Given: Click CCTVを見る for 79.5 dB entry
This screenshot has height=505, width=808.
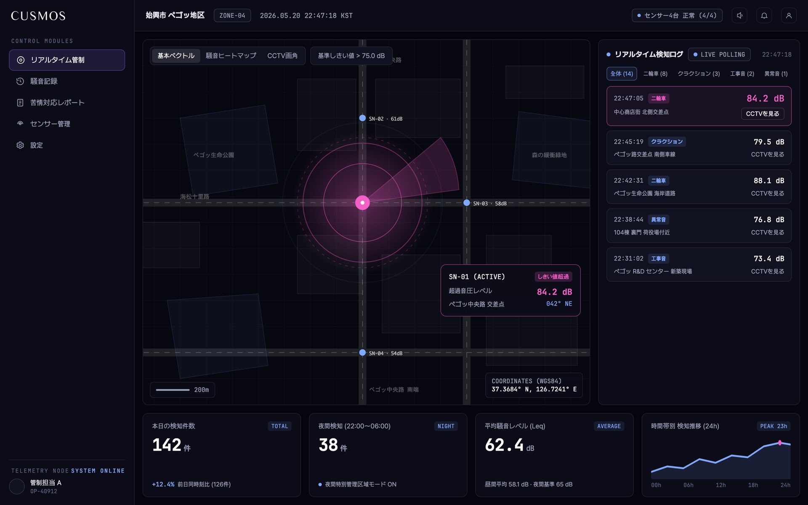Looking at the screenshot, I should [x=768, y=154].
